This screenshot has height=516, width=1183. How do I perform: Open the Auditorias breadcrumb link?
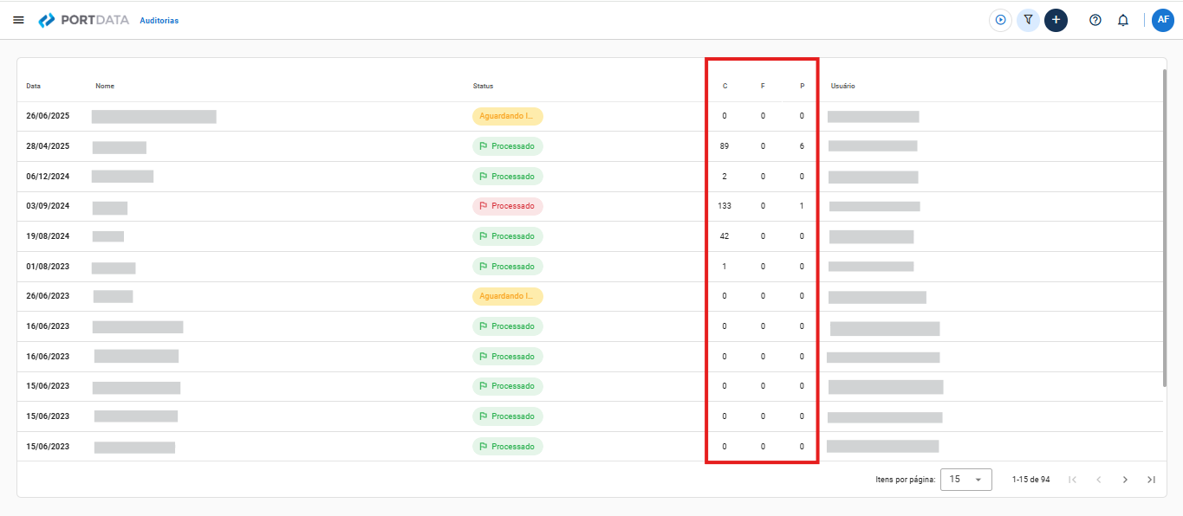pyautogui.click(x=159, y=20)
